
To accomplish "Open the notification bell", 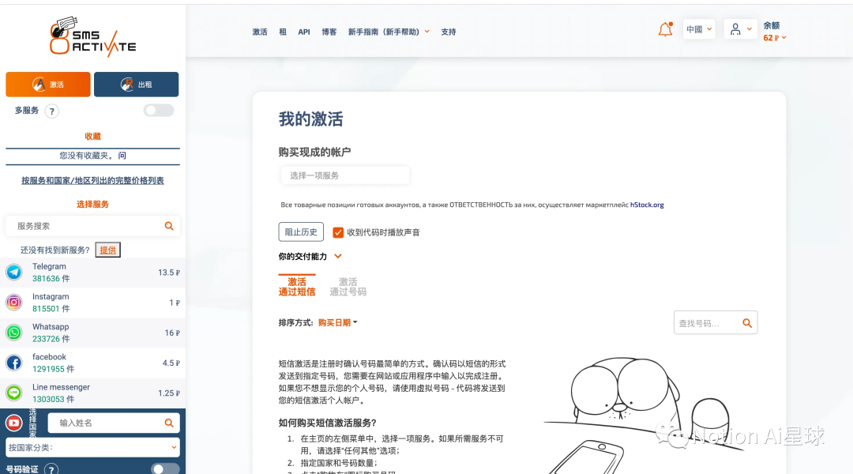I will tap(665, 29).
